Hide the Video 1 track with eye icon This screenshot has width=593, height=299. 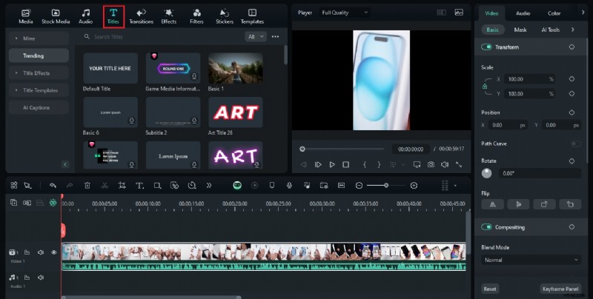coord(54,252)
